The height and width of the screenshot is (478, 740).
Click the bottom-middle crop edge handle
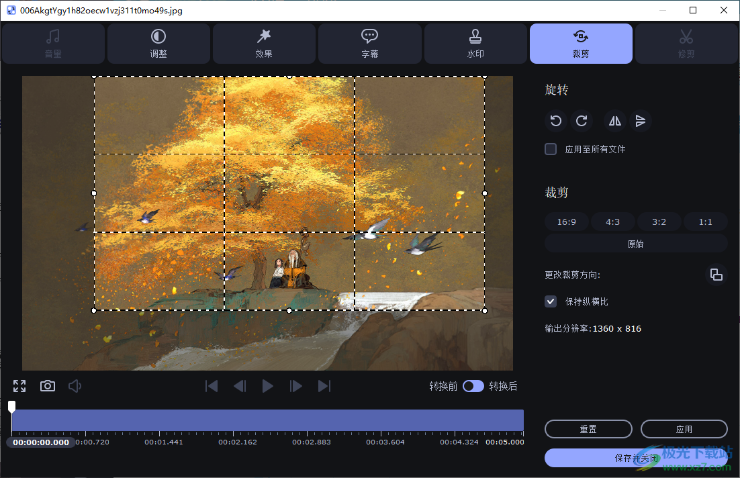coord(289,310)
